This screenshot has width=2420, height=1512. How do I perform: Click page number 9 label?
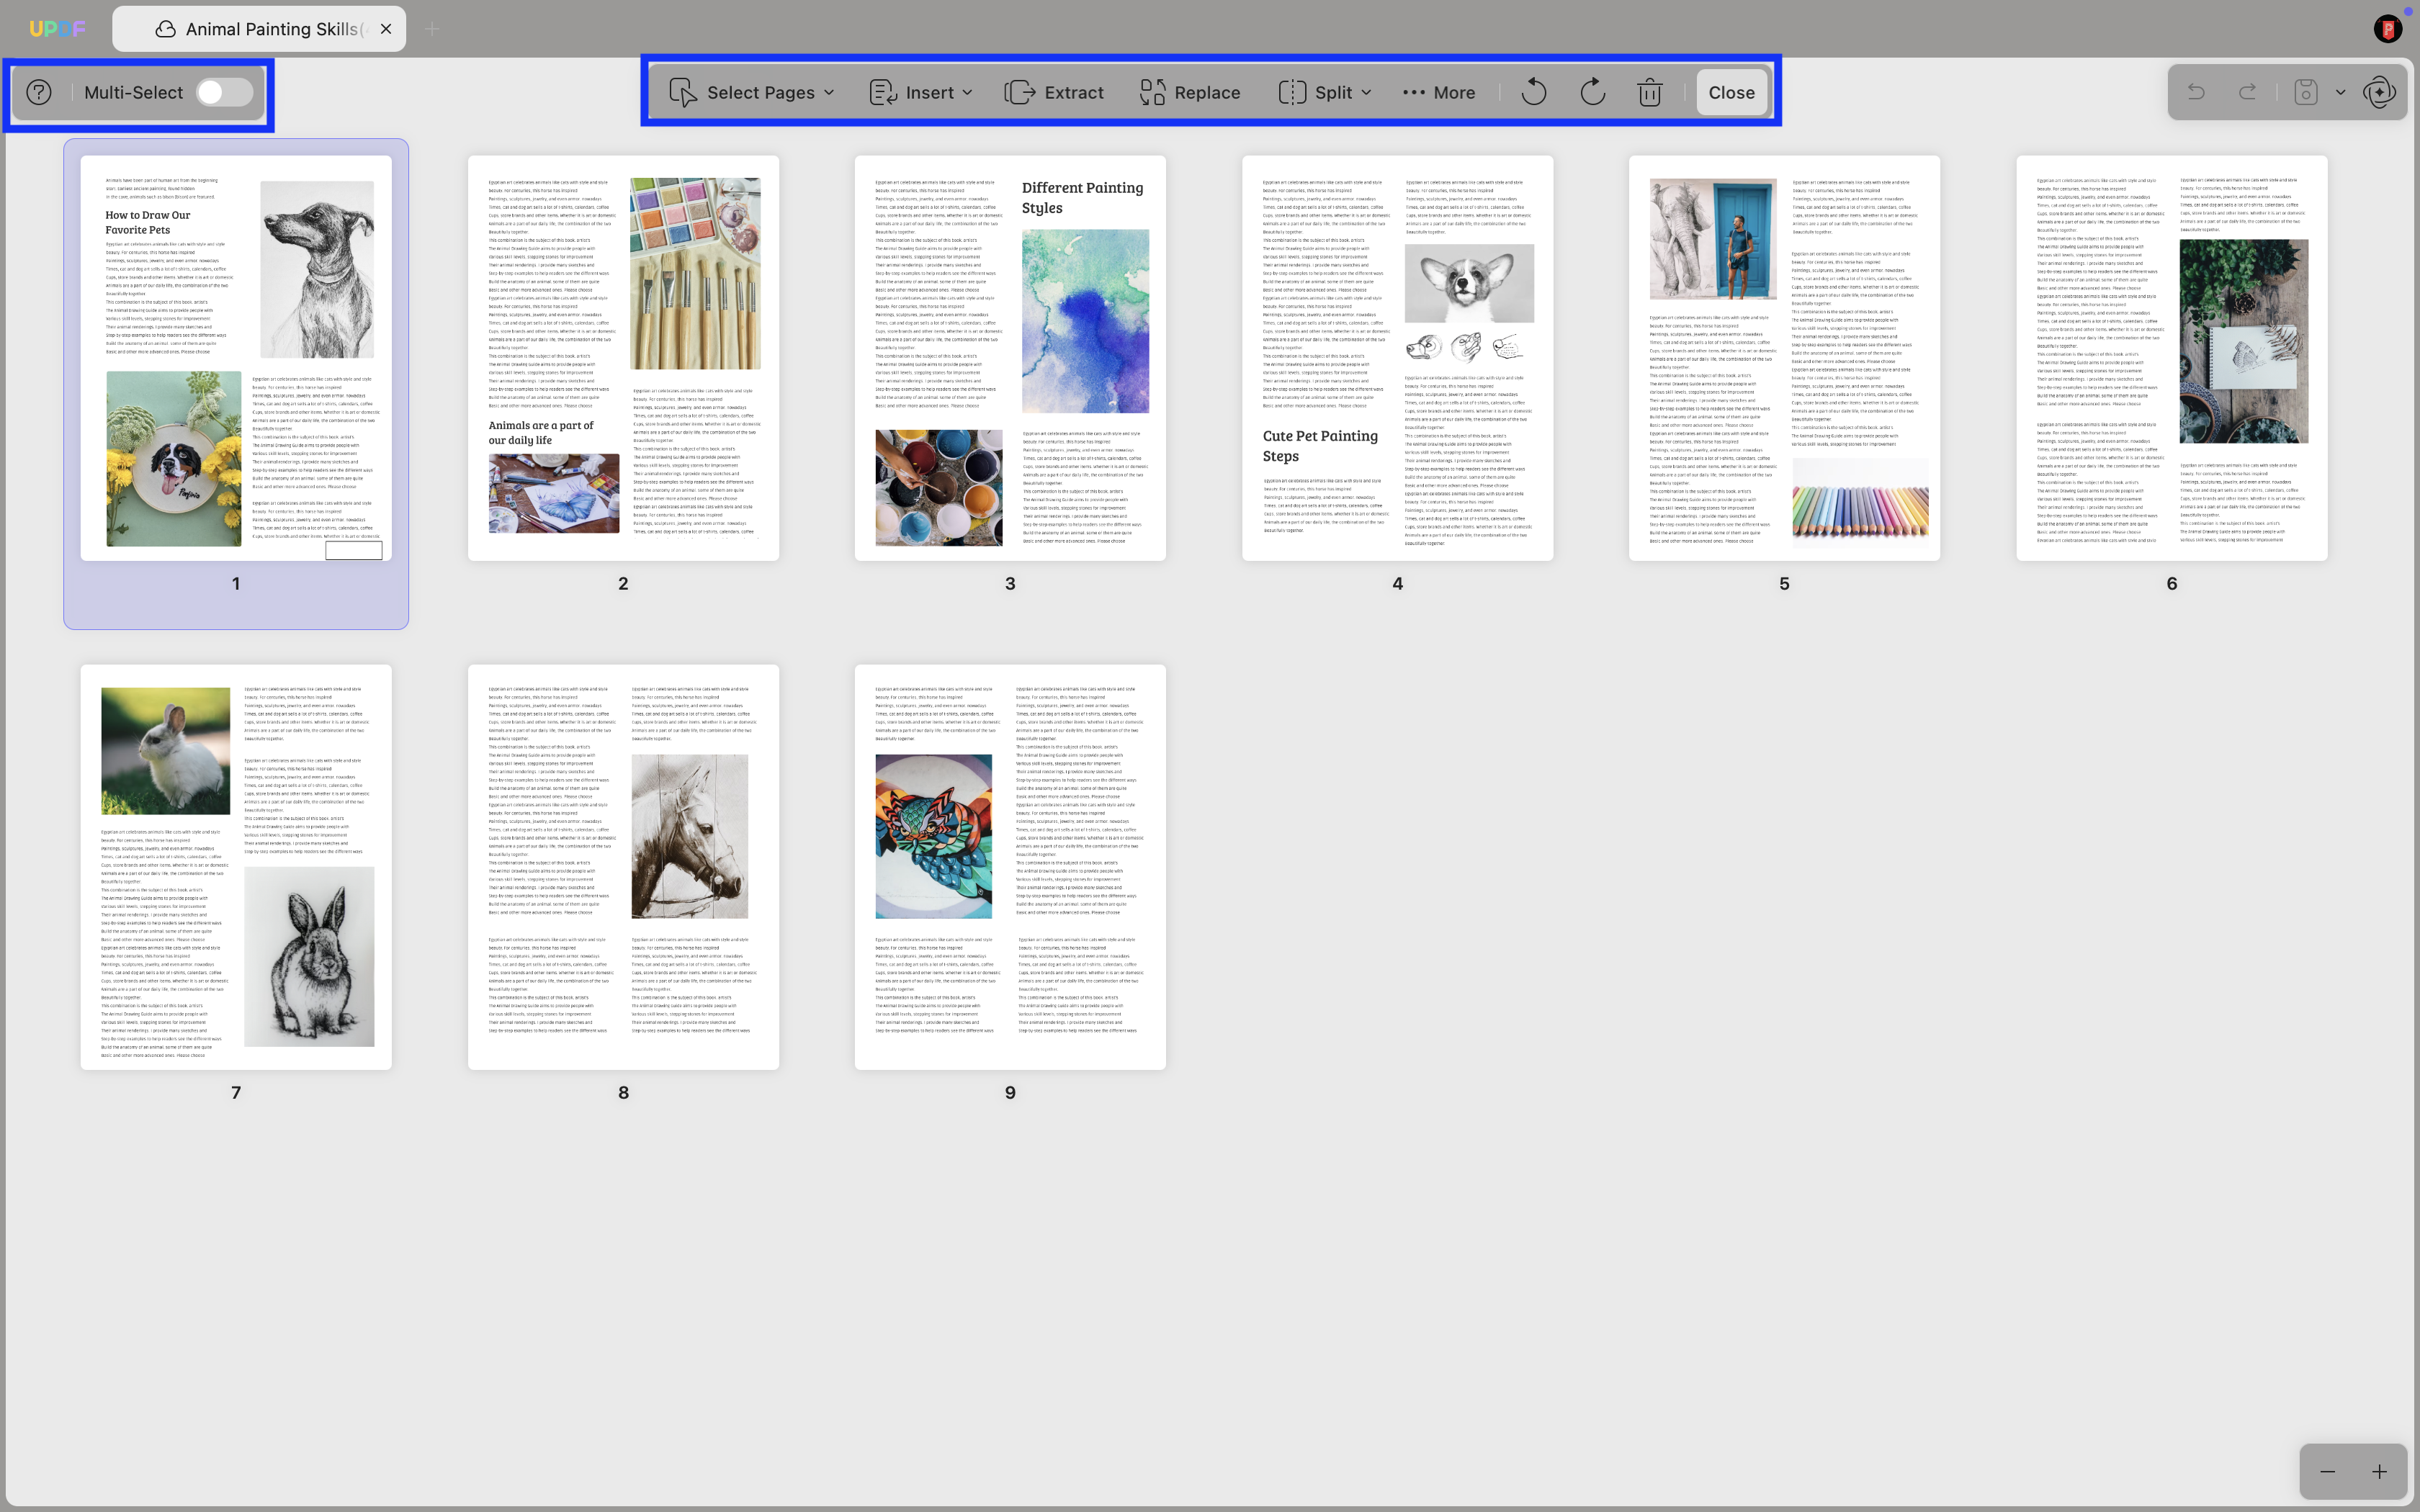pyautogui.click(x=1010, y=1092)
